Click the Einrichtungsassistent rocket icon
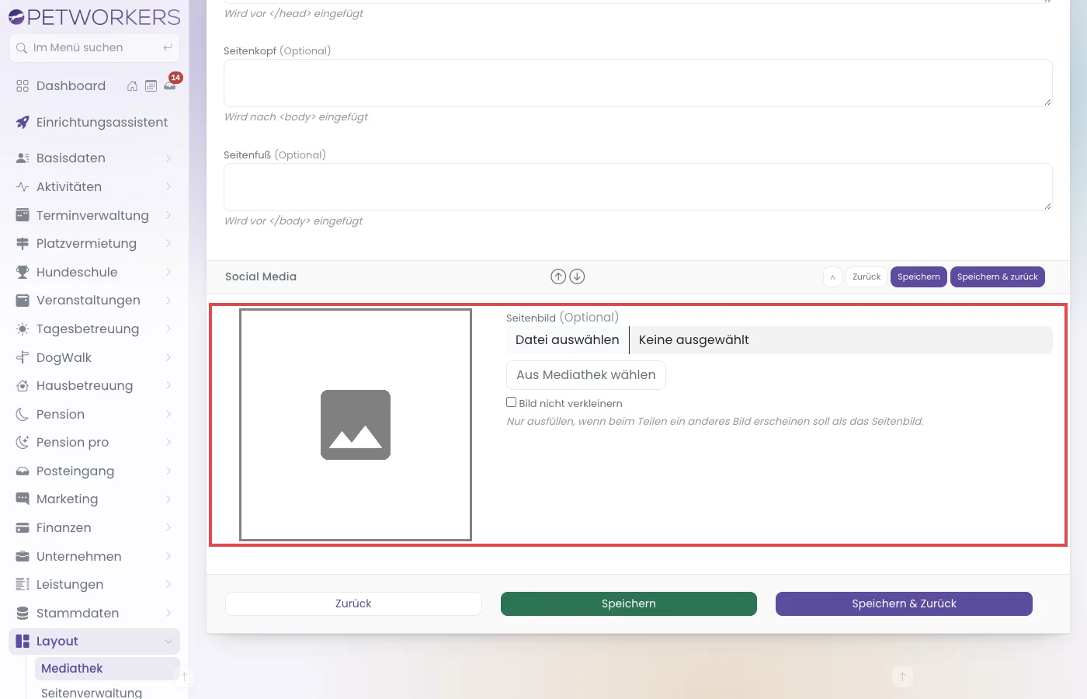The width and height of the screenshot is (1087, 699). click(23, 123)
